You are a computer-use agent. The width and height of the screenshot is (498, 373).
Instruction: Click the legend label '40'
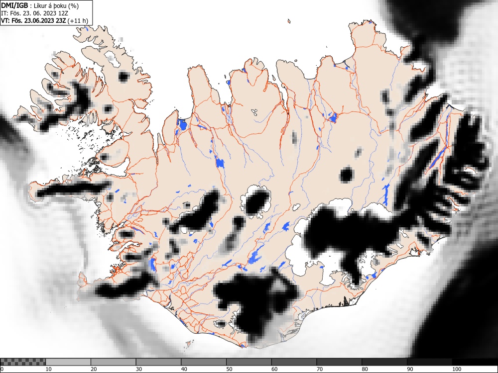point(184,369)
